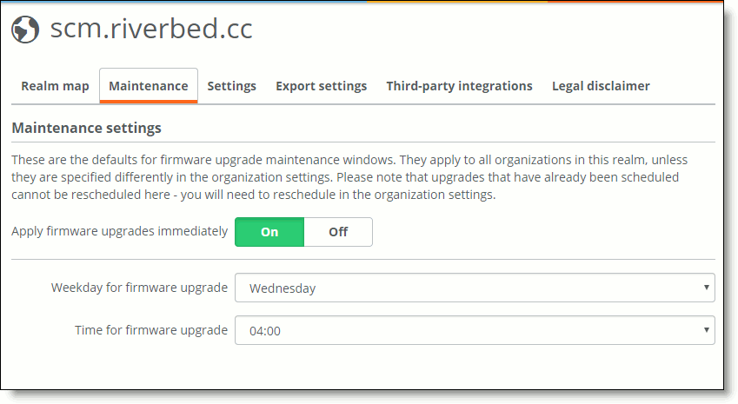Open the Realm map tab

click(x=55, y=86)
